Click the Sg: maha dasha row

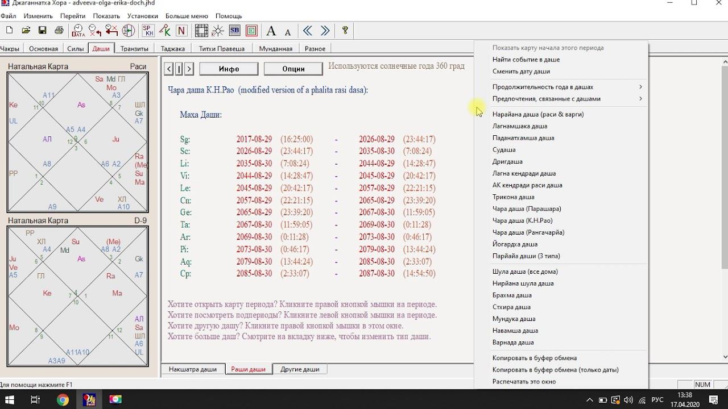308,139
